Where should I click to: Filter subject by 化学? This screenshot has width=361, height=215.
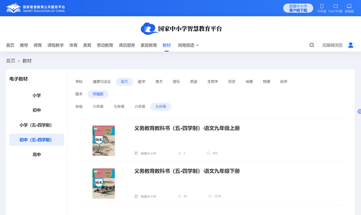pos(284,81)
